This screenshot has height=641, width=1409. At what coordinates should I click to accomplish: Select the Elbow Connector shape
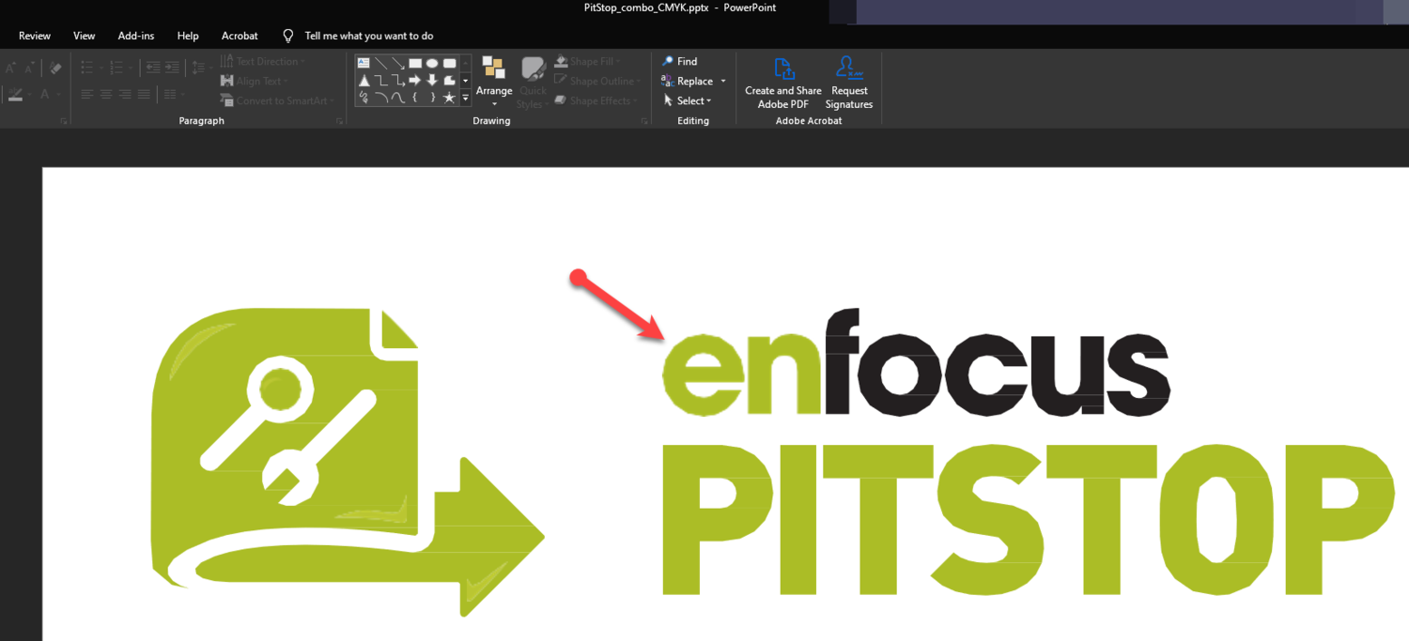pyautogui.click(x=381, y=81)
